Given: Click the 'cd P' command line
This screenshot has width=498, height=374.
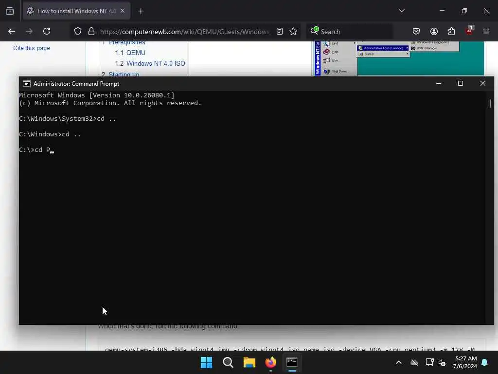Looking at the screenshot, I should (36, 150).
